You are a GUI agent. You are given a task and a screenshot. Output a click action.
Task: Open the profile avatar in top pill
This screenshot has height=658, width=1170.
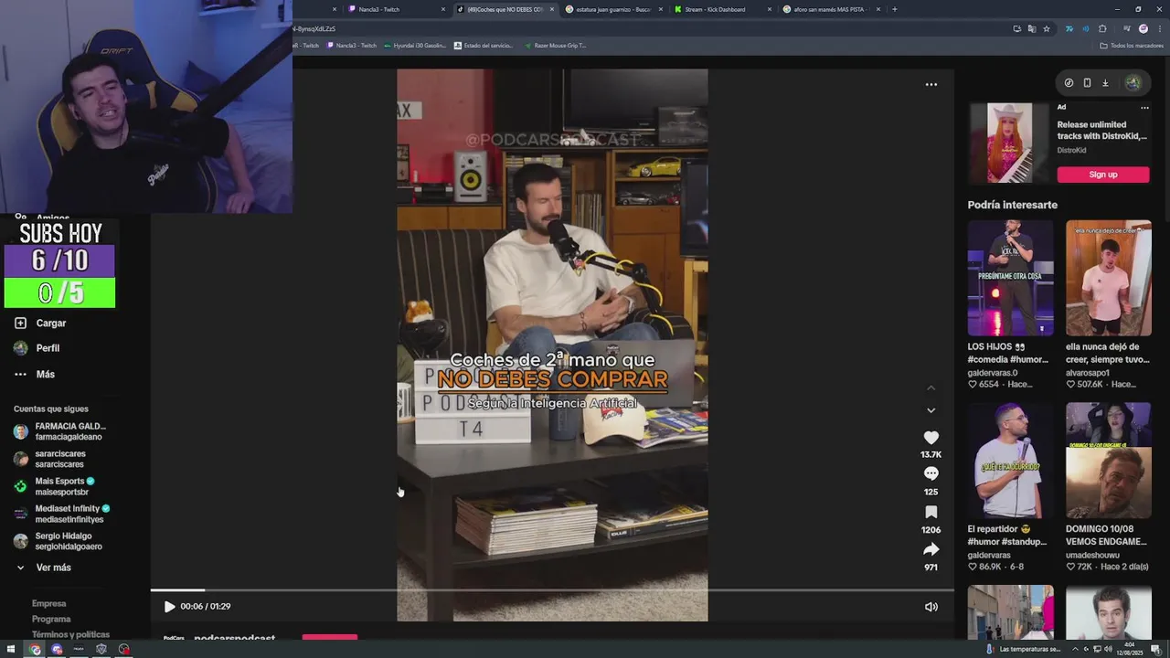[x=1133, y=83]
